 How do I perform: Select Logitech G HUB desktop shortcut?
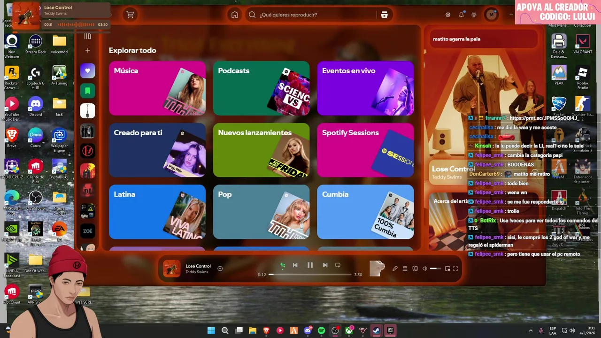[36, 78]
